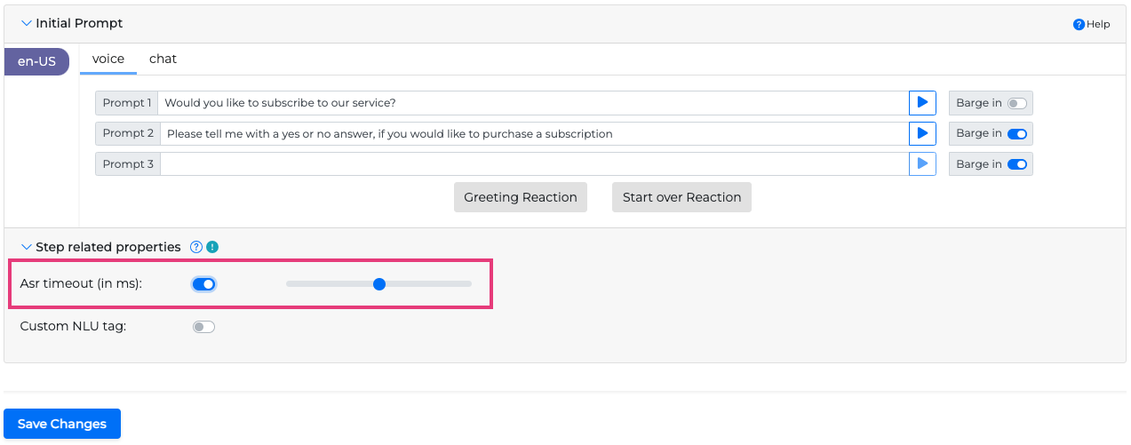Image resolution: width=1131 pixels, height=445 pixels.
Task: Select the en-US language tab
Action: [36, 61]
